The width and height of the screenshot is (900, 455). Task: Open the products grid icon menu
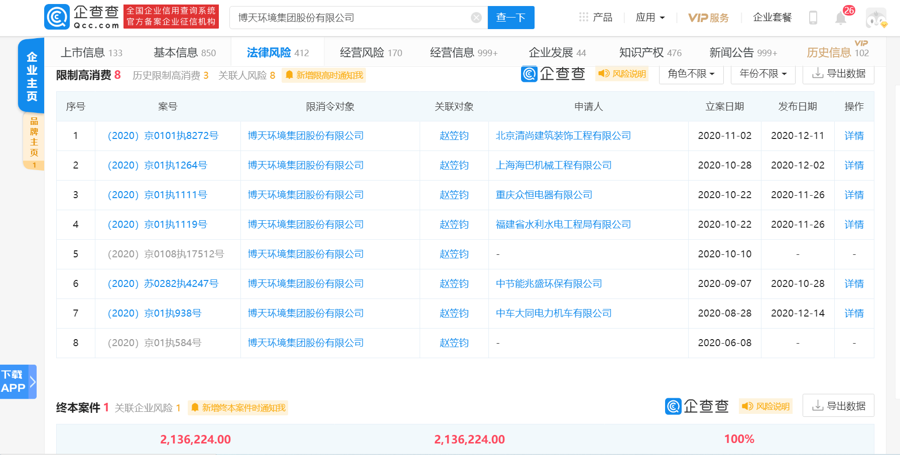click(583, 17)
